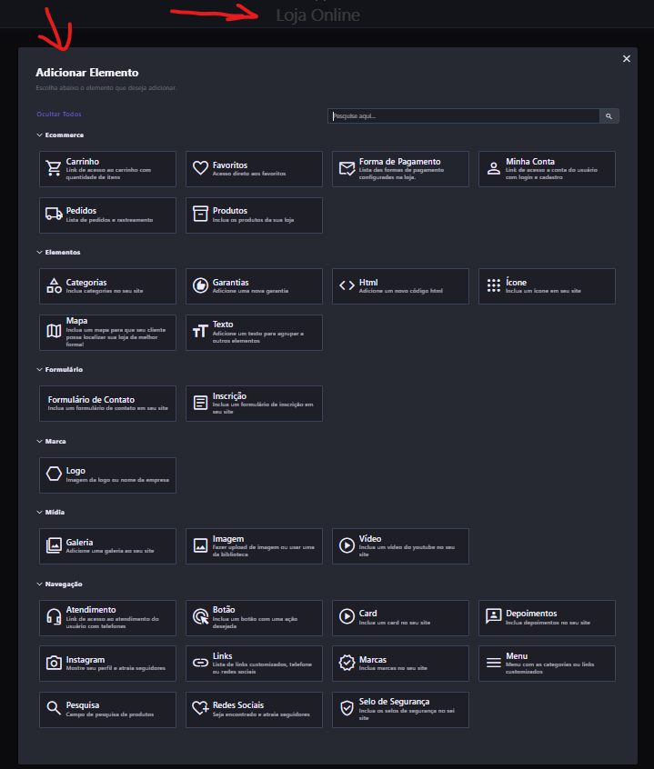Click the Pesquise aqui search field
The width and height of the screenshot is (654, 769).
click(463, 116)
